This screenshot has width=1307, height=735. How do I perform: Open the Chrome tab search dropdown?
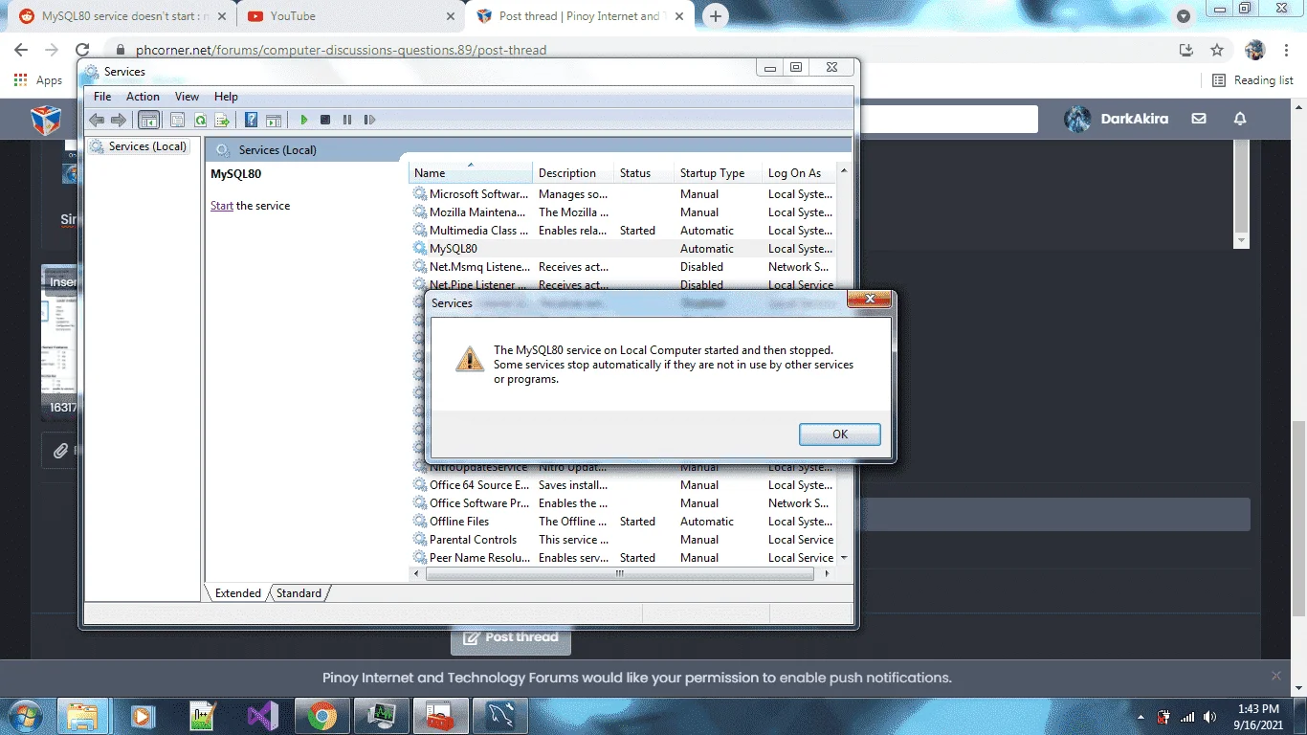(1184, 16)
